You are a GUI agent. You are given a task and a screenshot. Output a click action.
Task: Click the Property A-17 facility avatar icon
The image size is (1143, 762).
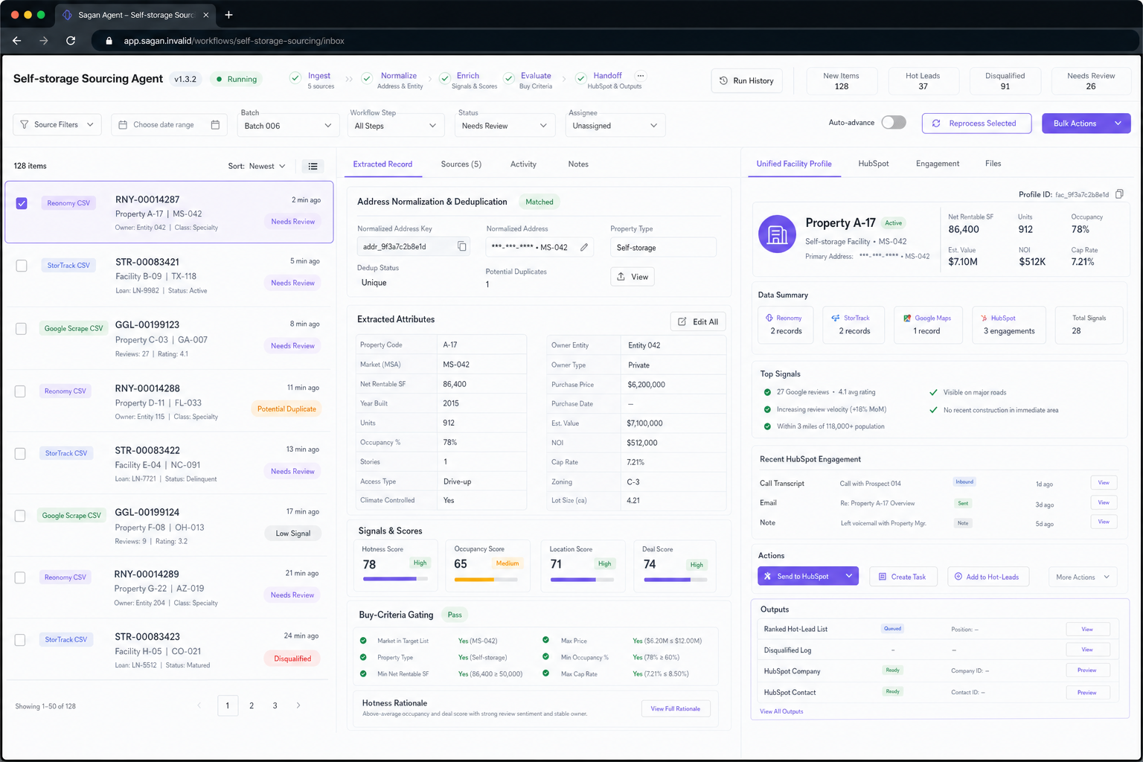[777, 234]
